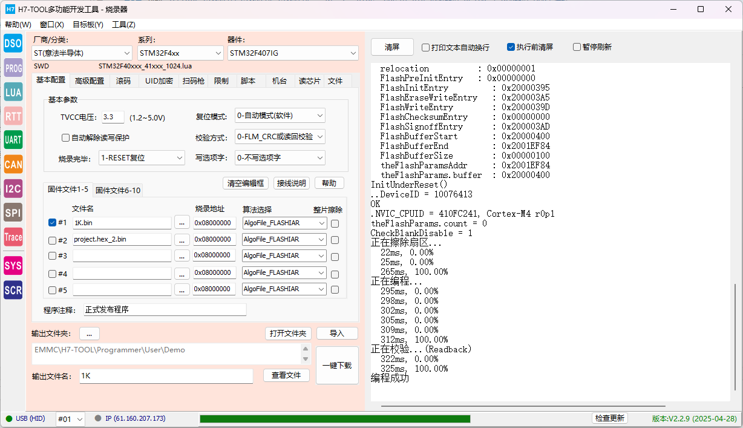Browse for firmware file #5

[182, 289]
